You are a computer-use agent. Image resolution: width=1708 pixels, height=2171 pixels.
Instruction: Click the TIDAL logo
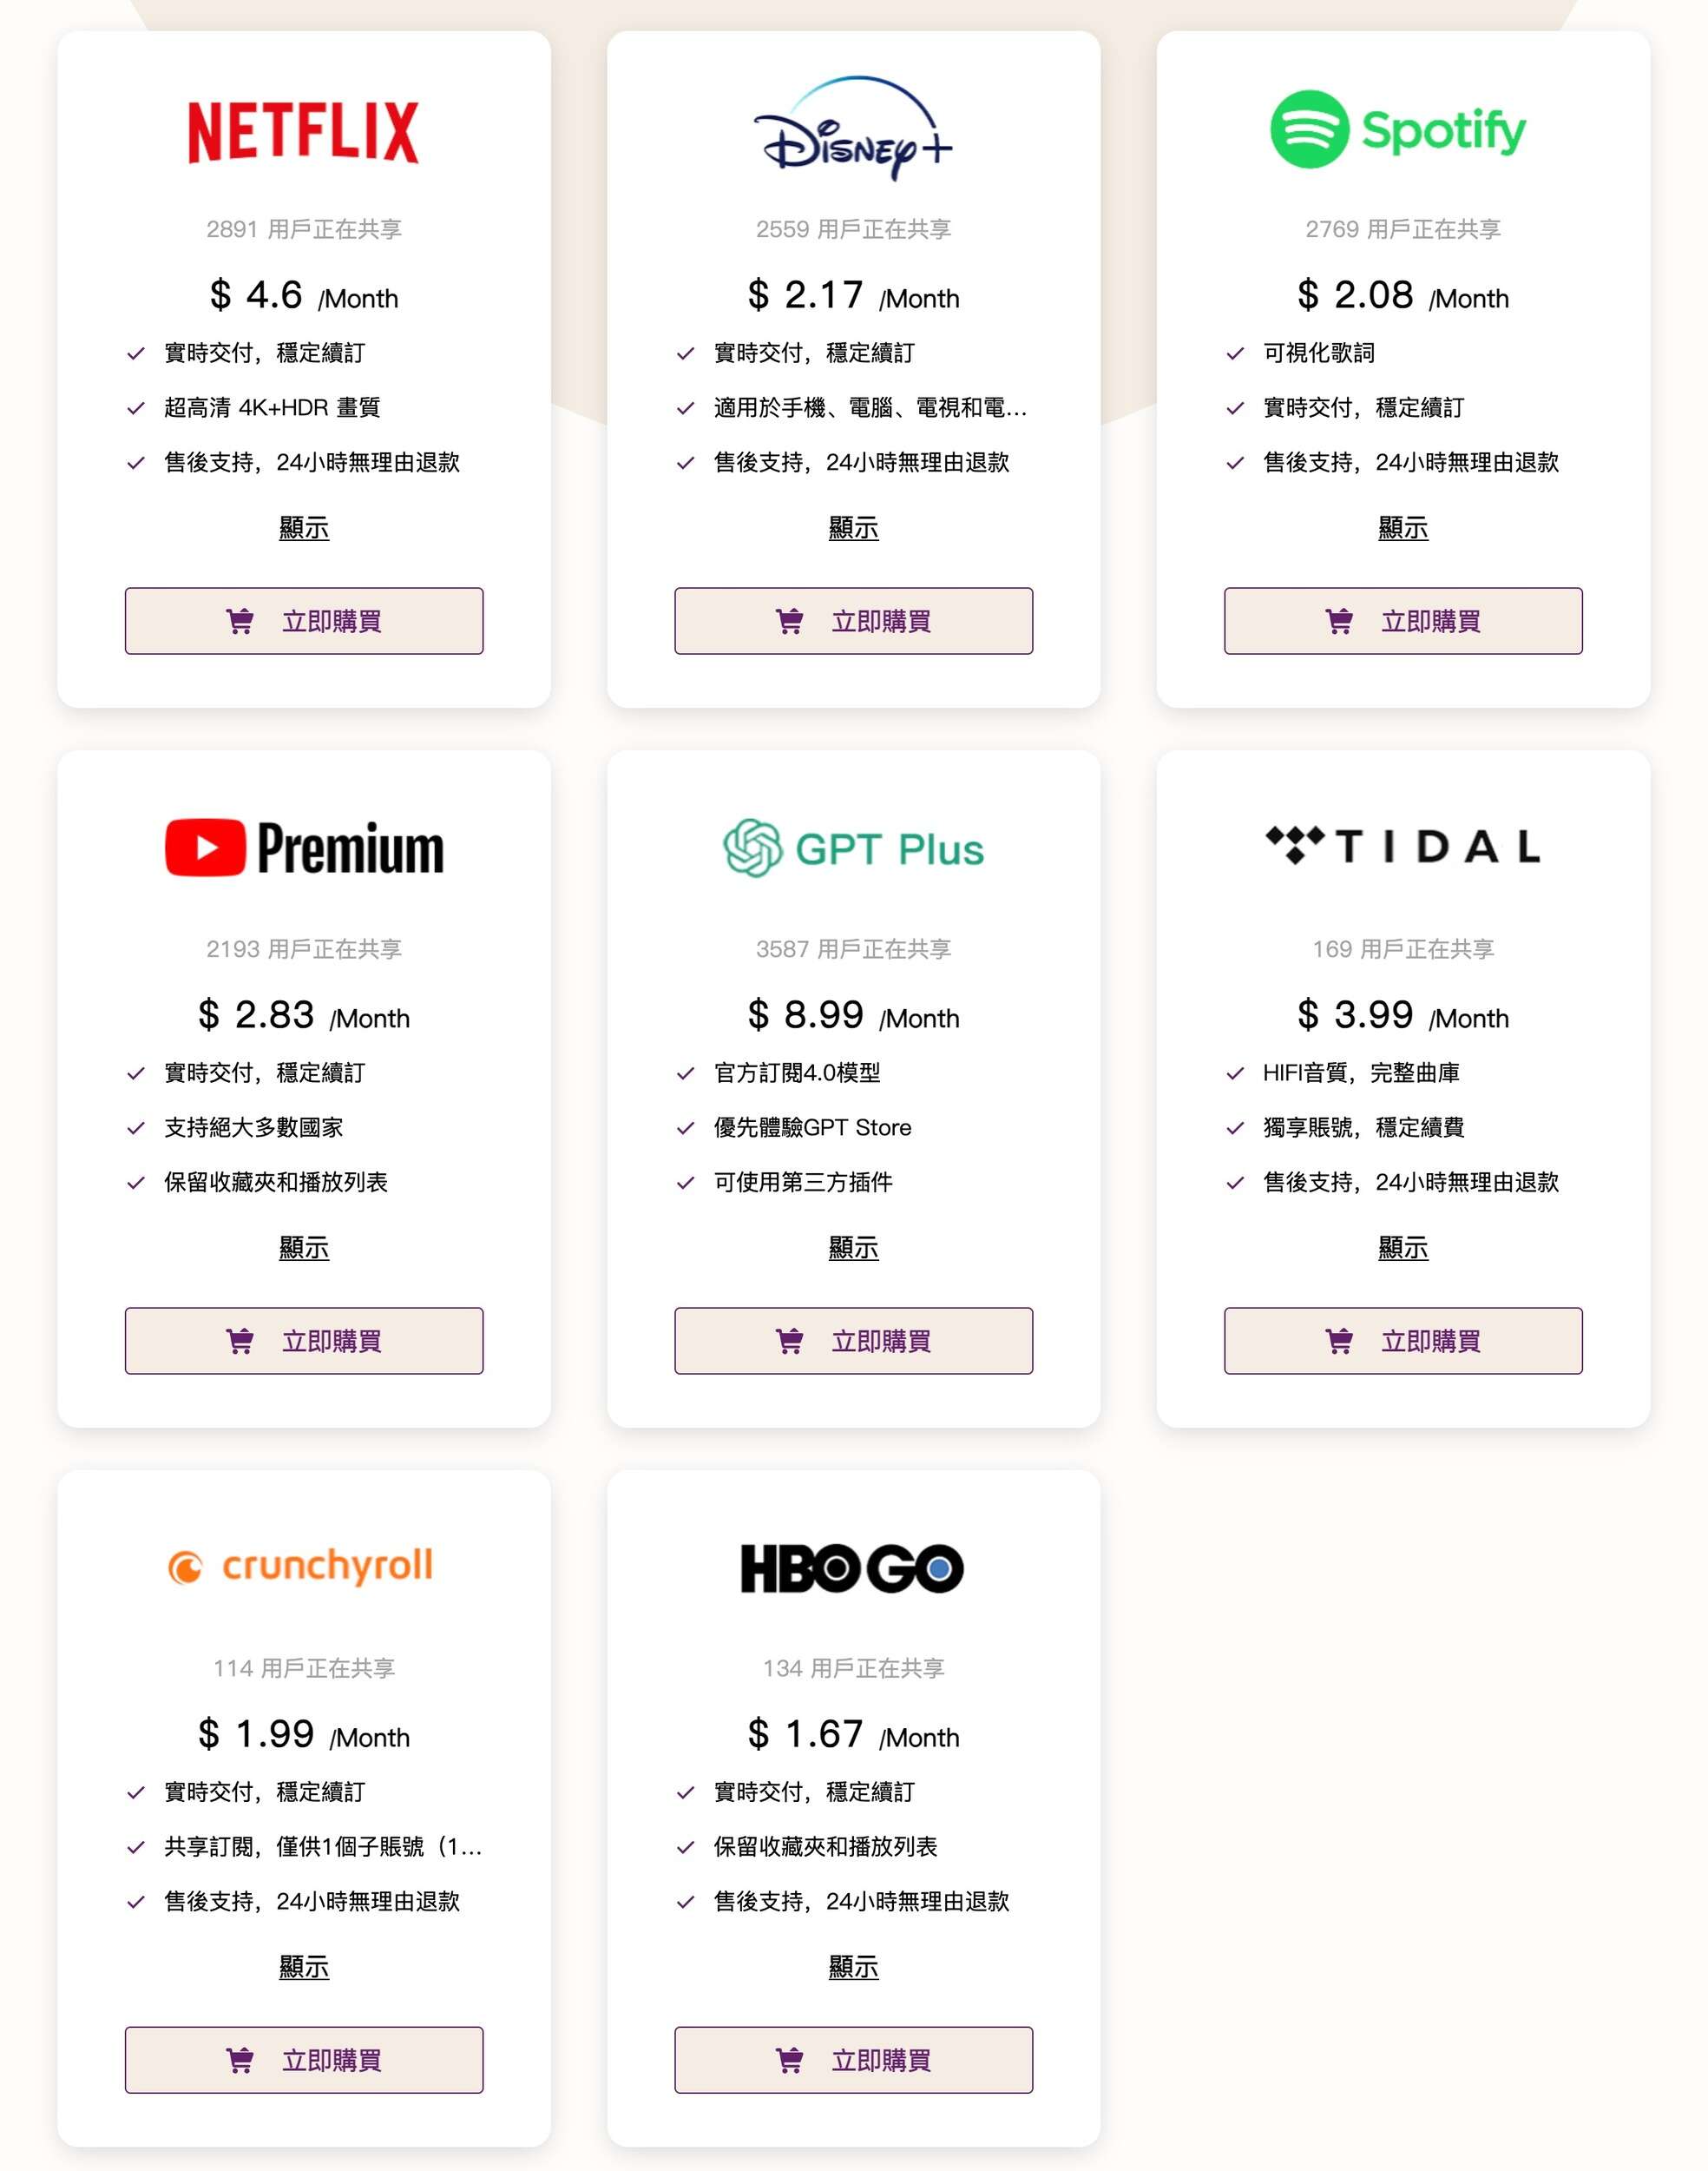click(1402, 847)
